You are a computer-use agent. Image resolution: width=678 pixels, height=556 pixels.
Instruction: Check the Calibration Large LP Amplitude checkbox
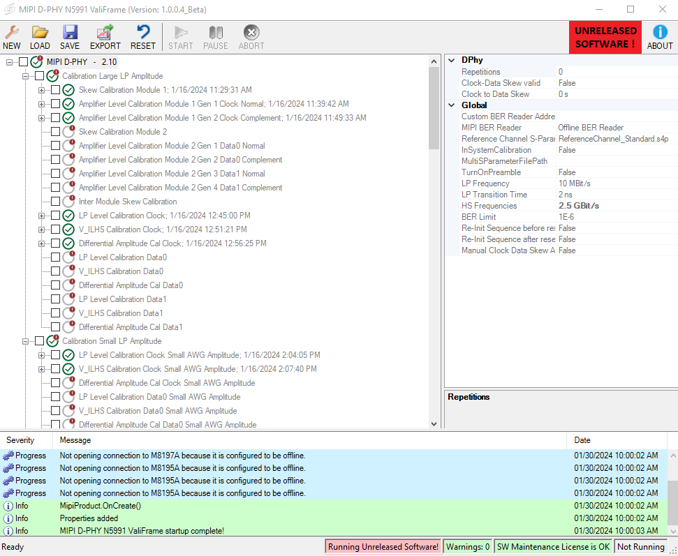tap(39, 76)
